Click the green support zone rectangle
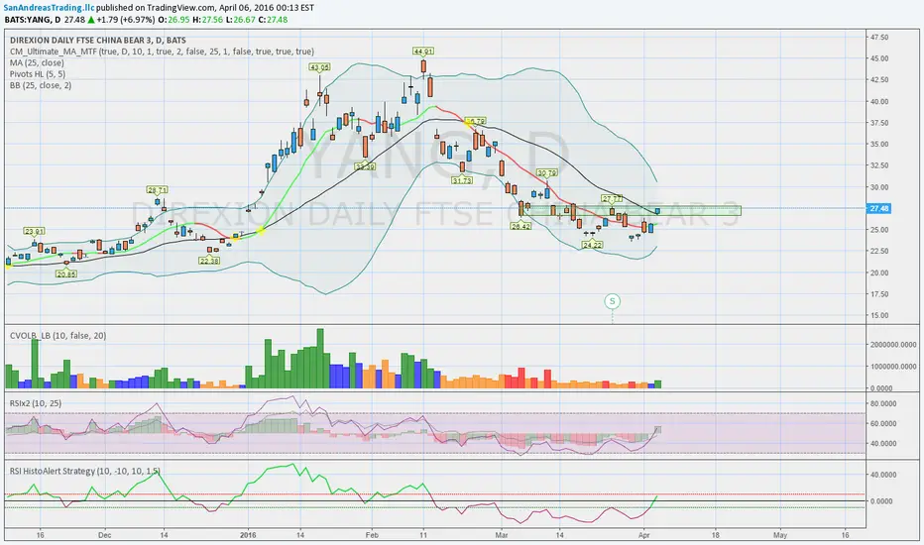The width and height of the screenshot is (924, 545). (x=631, y=210)
